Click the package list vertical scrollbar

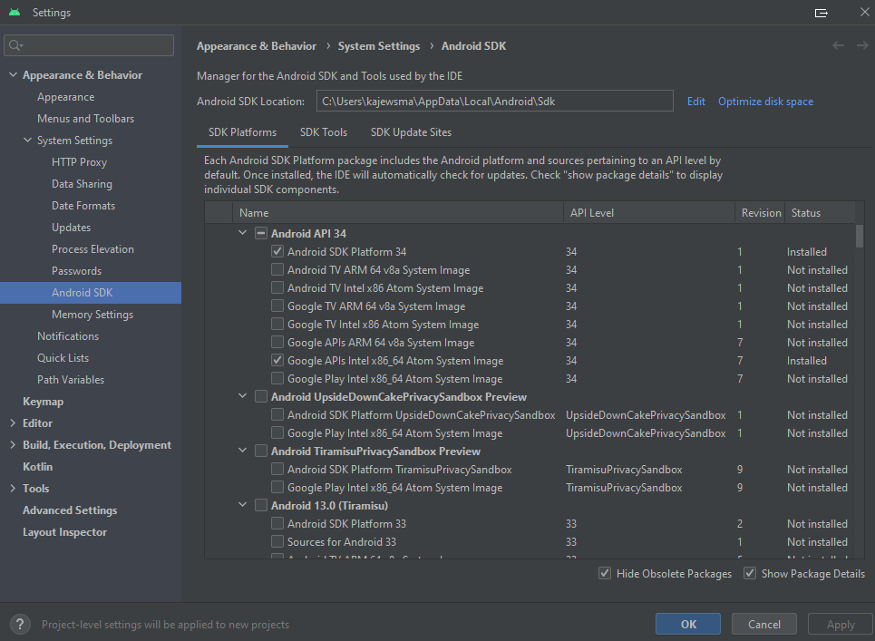pos(860,236)
